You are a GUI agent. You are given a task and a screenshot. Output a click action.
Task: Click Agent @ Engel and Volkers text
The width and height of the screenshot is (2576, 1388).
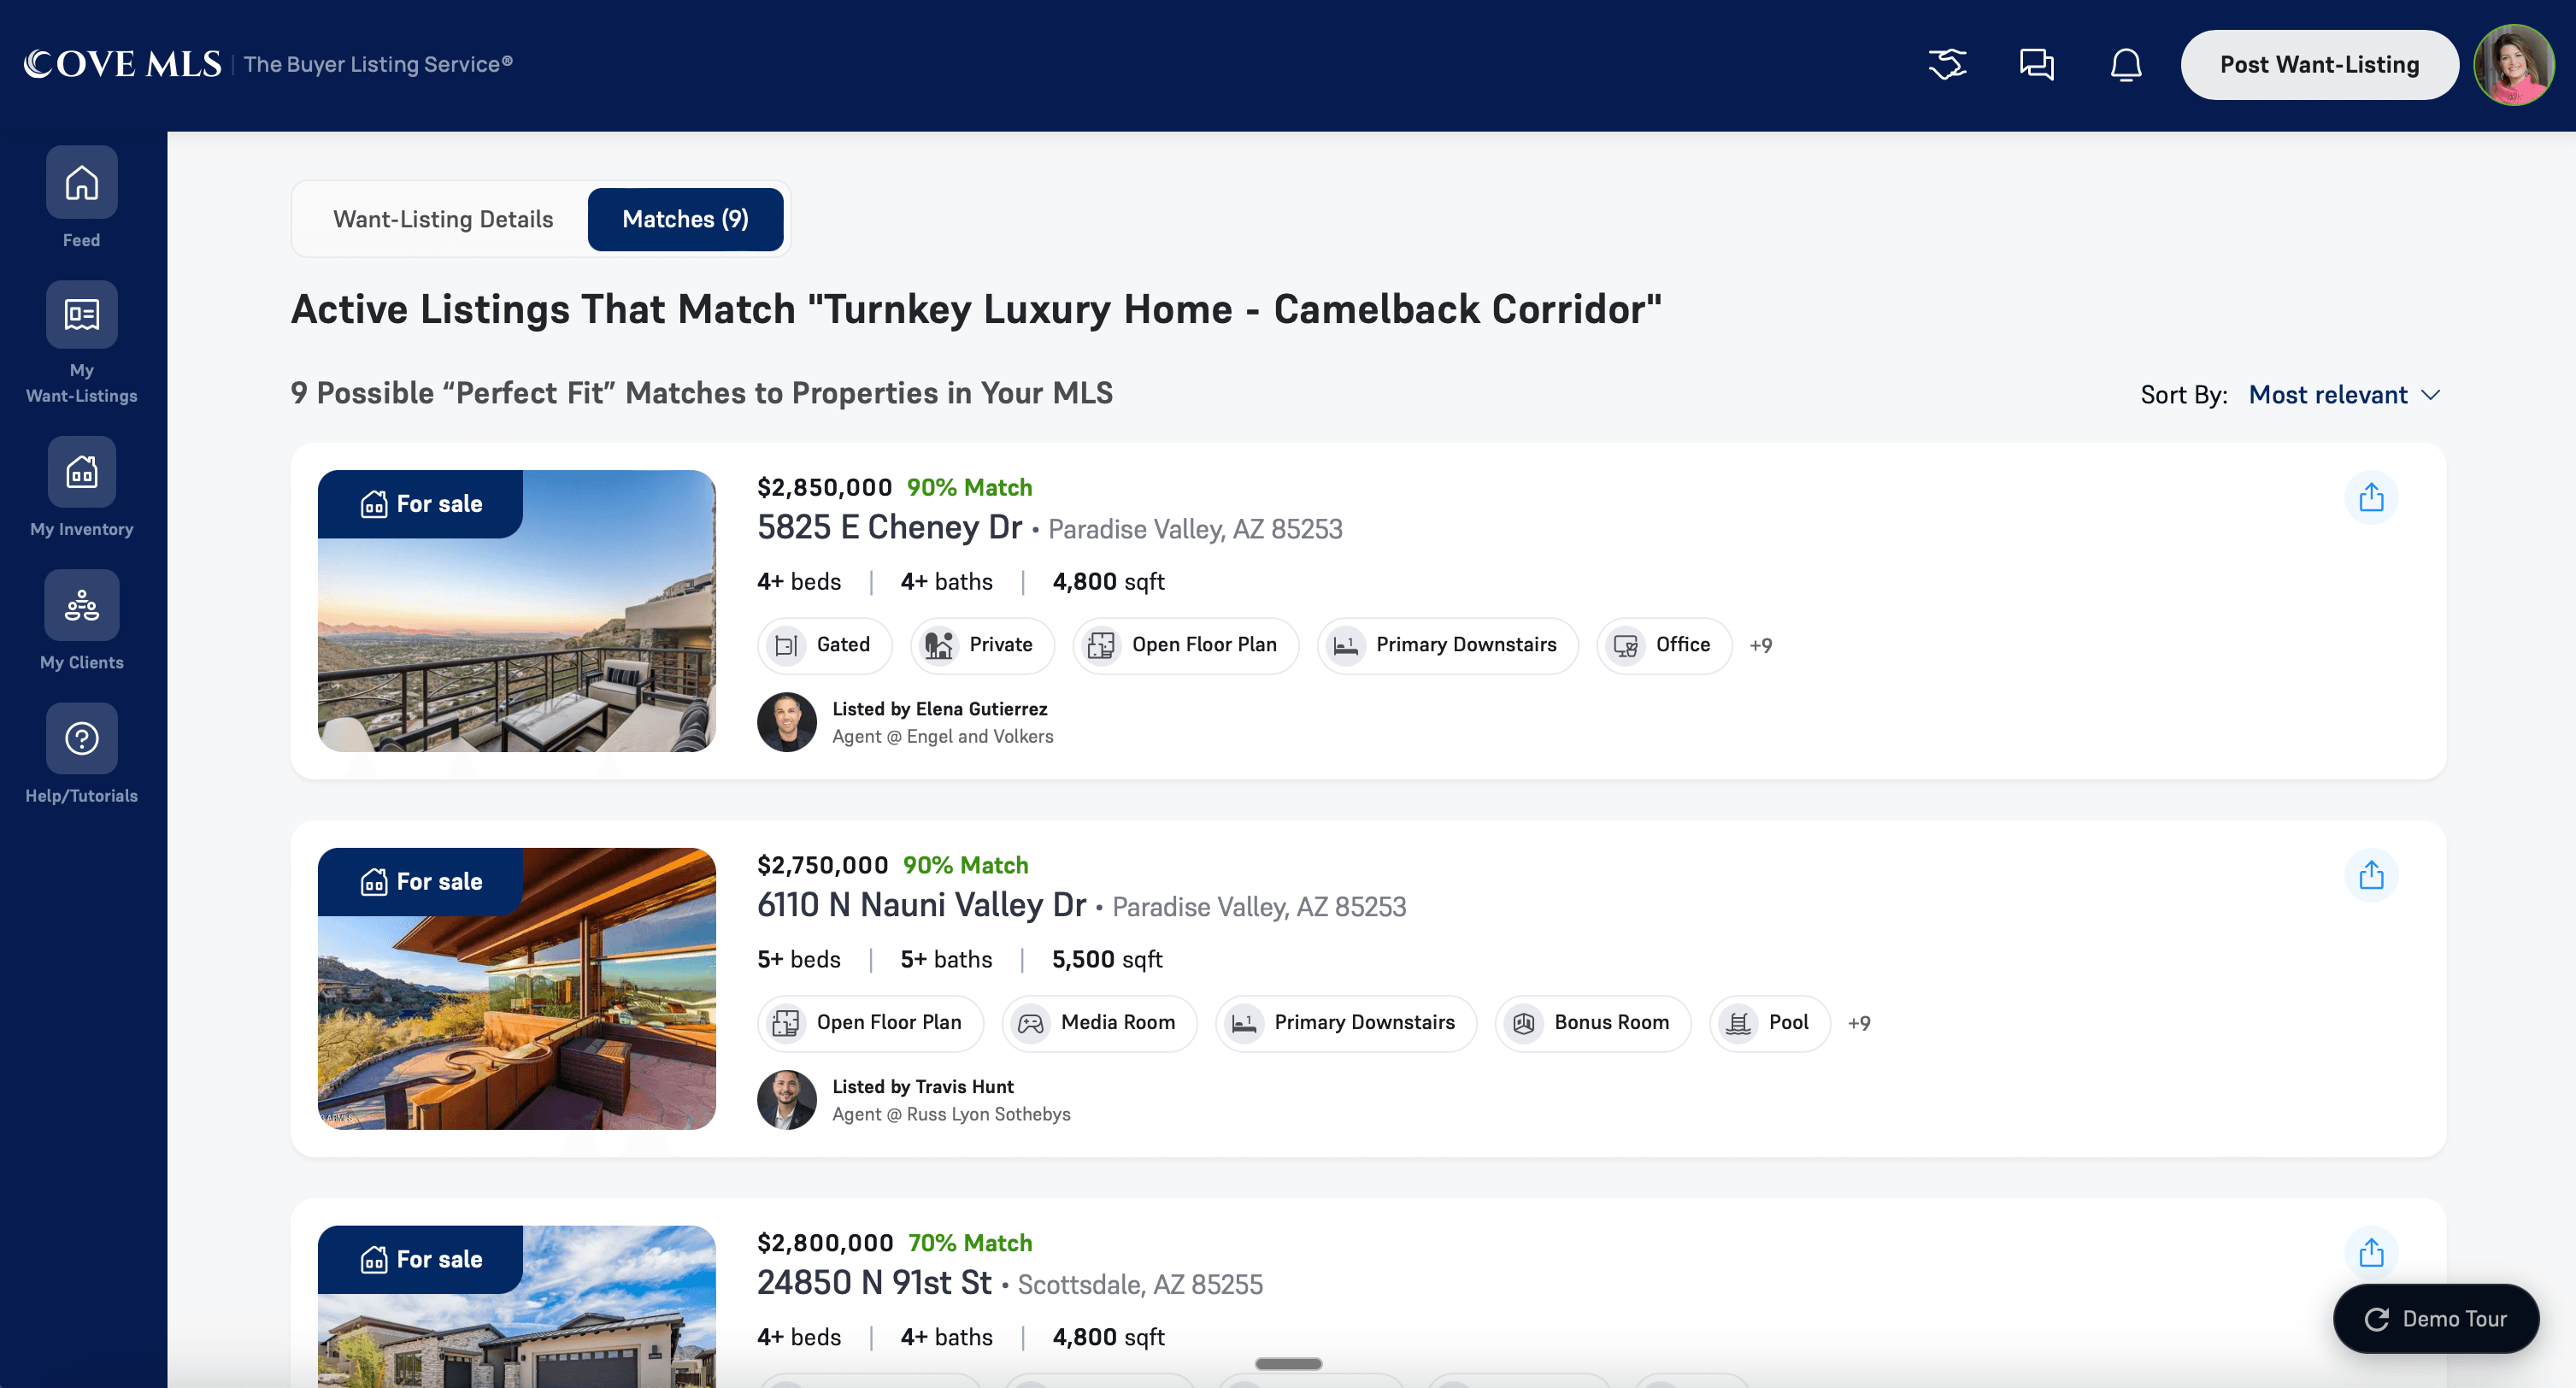tap(943, 737)
